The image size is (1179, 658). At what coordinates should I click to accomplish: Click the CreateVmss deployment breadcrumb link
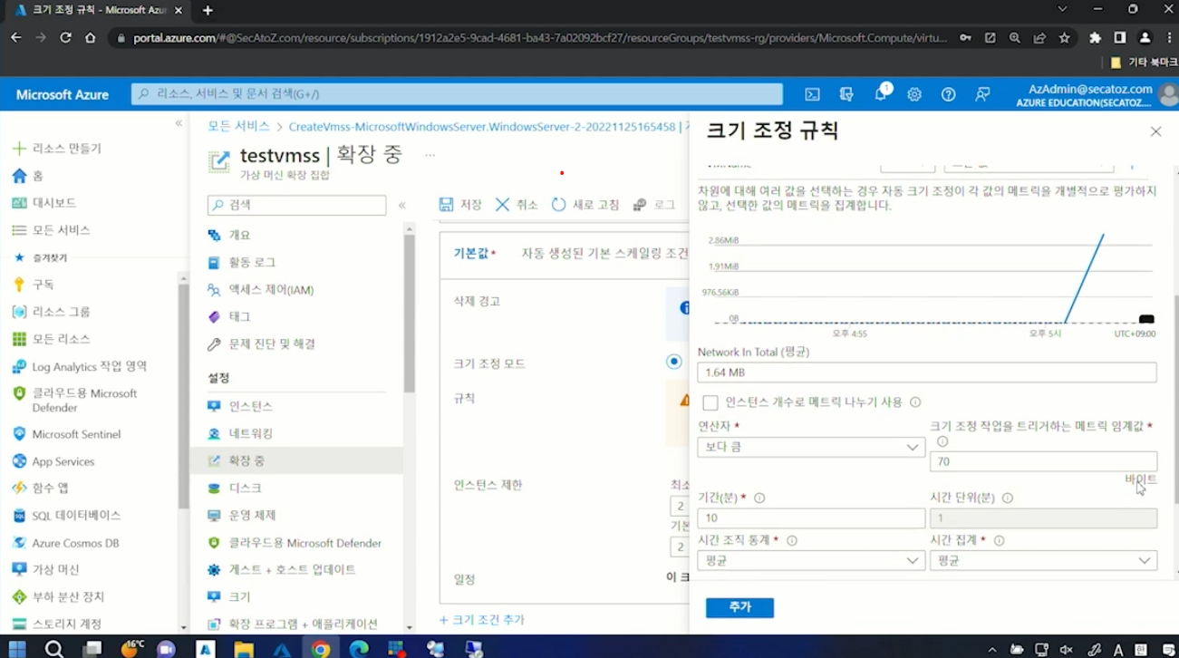coord(482,126)
